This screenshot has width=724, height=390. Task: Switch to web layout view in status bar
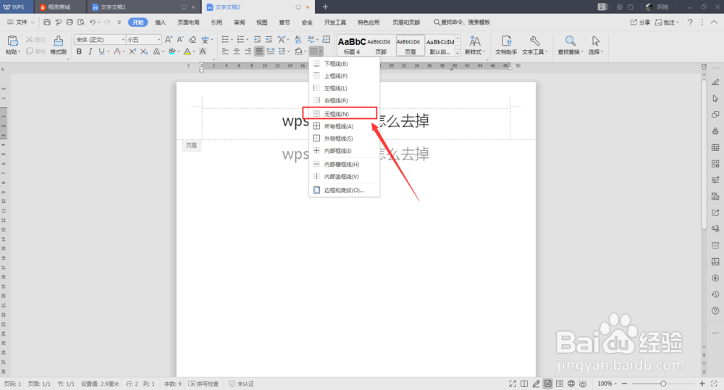point(571,383)
